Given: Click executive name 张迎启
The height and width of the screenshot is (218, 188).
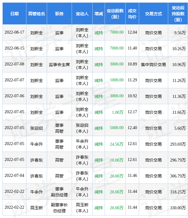Looking at the screenshot, I should 37,128.
